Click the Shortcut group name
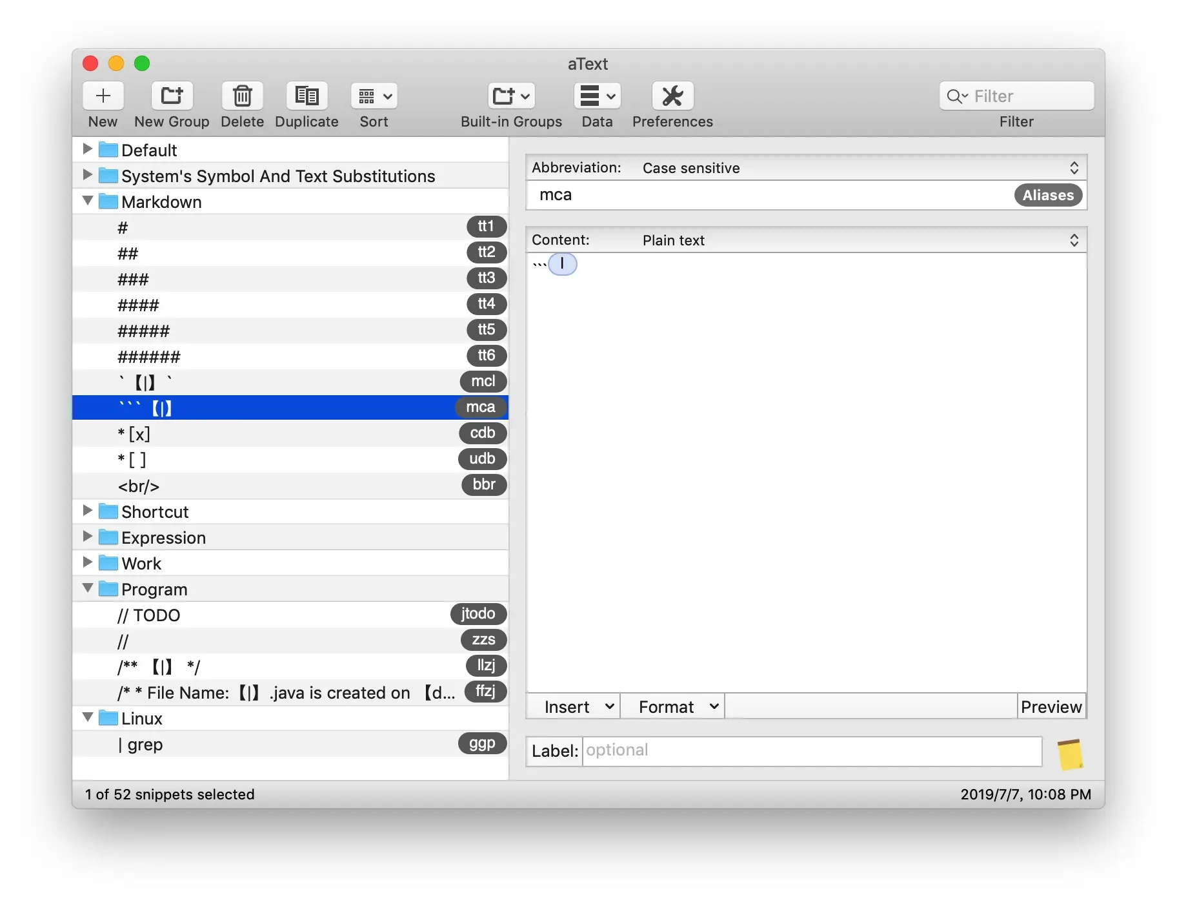Image resolution: width=1177 pixels, height=904 pixels. click(155, 511)
